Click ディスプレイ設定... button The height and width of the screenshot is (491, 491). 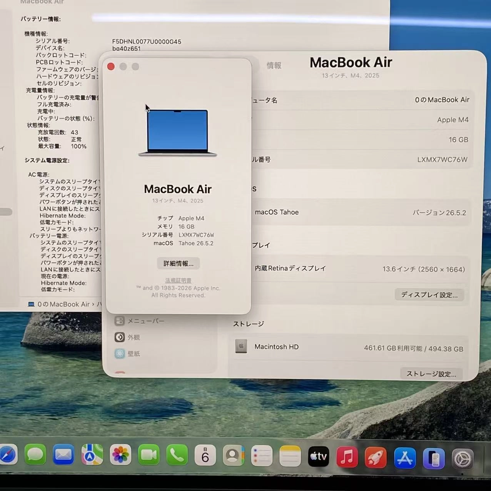429,295
